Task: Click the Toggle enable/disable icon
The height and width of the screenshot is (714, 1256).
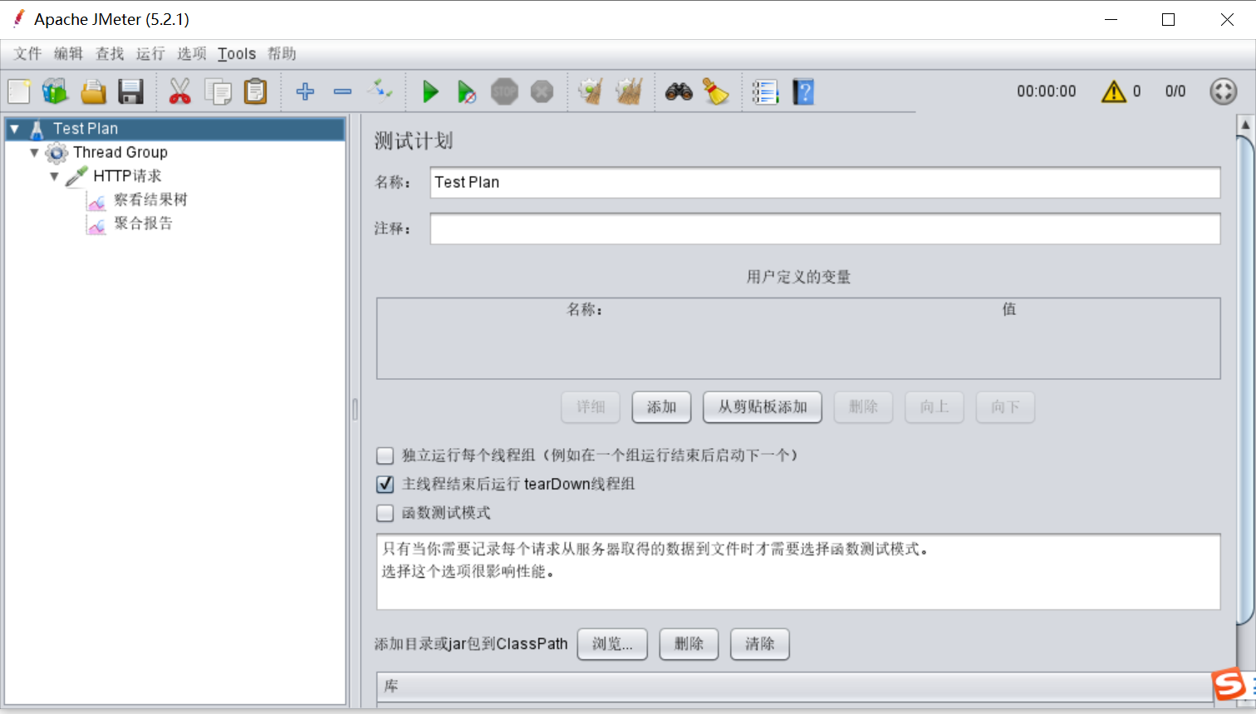Action: coord(380,90)
